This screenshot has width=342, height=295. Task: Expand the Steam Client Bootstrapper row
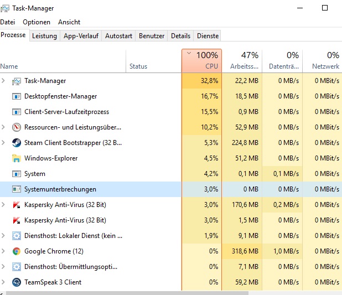tap(4, 143)
